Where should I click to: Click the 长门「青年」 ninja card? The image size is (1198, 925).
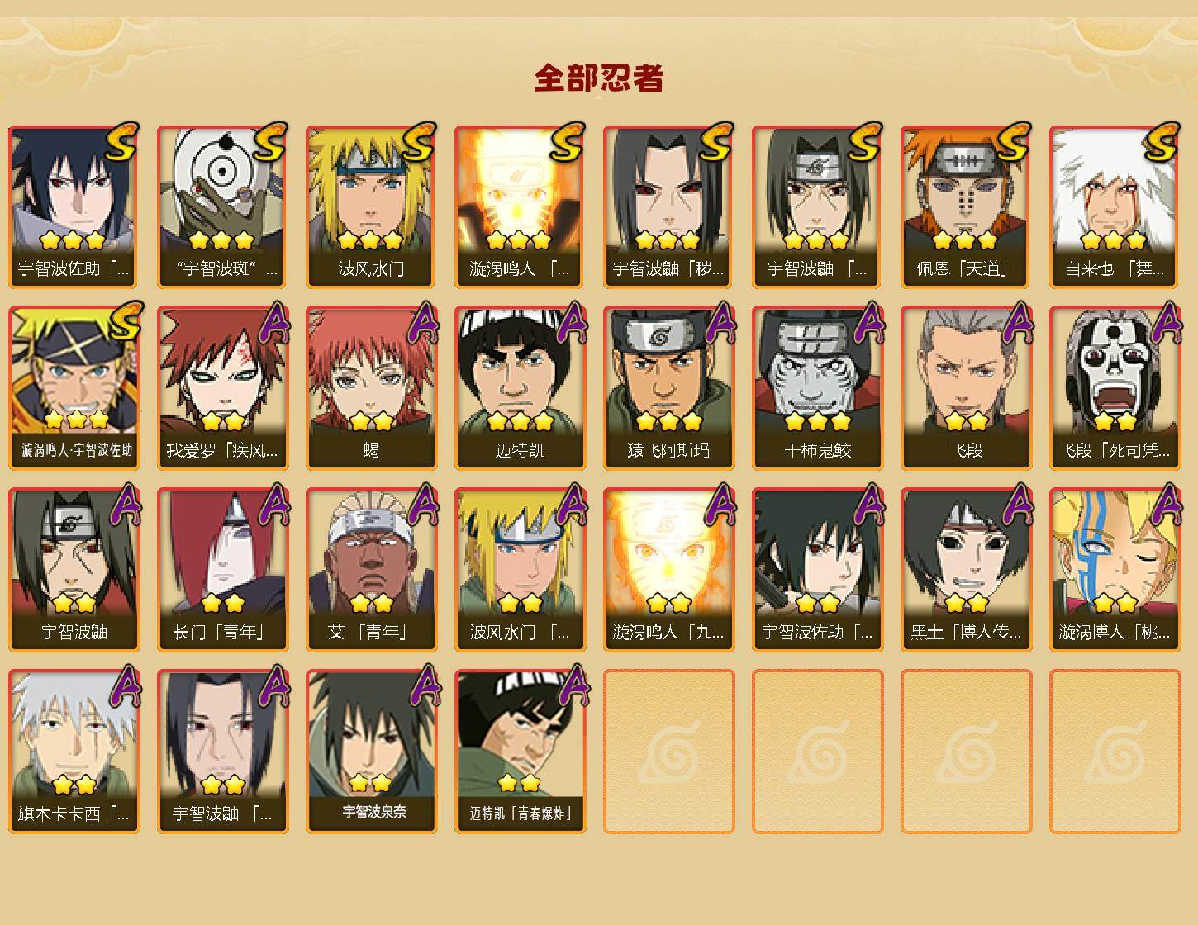222,570
